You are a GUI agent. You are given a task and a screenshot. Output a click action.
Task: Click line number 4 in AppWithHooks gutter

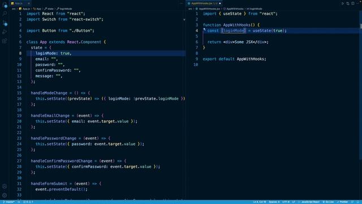197,31
